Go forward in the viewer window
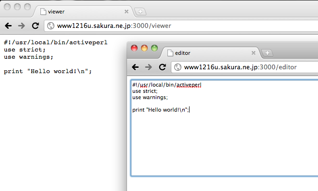The width and height of the screenshot is (318, 191). (x=22, y=26)
